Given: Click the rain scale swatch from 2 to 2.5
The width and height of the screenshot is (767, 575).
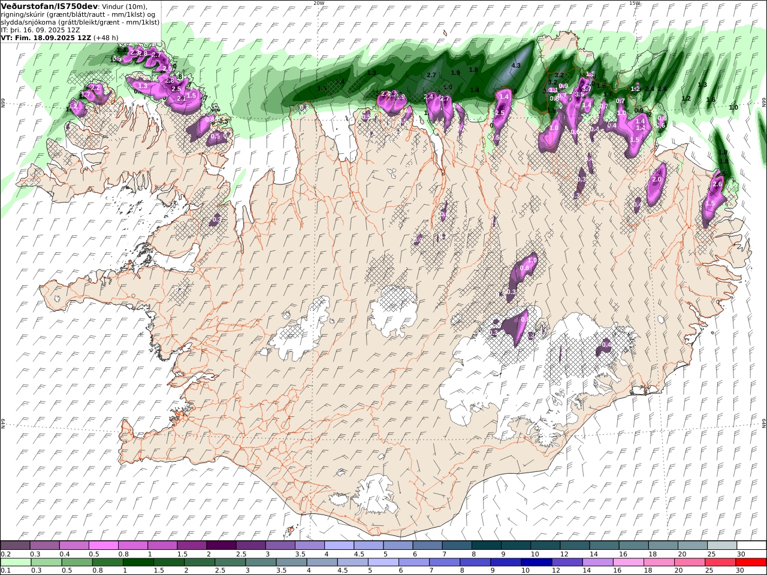Looking at the screenshot, I should click(200, 562).
